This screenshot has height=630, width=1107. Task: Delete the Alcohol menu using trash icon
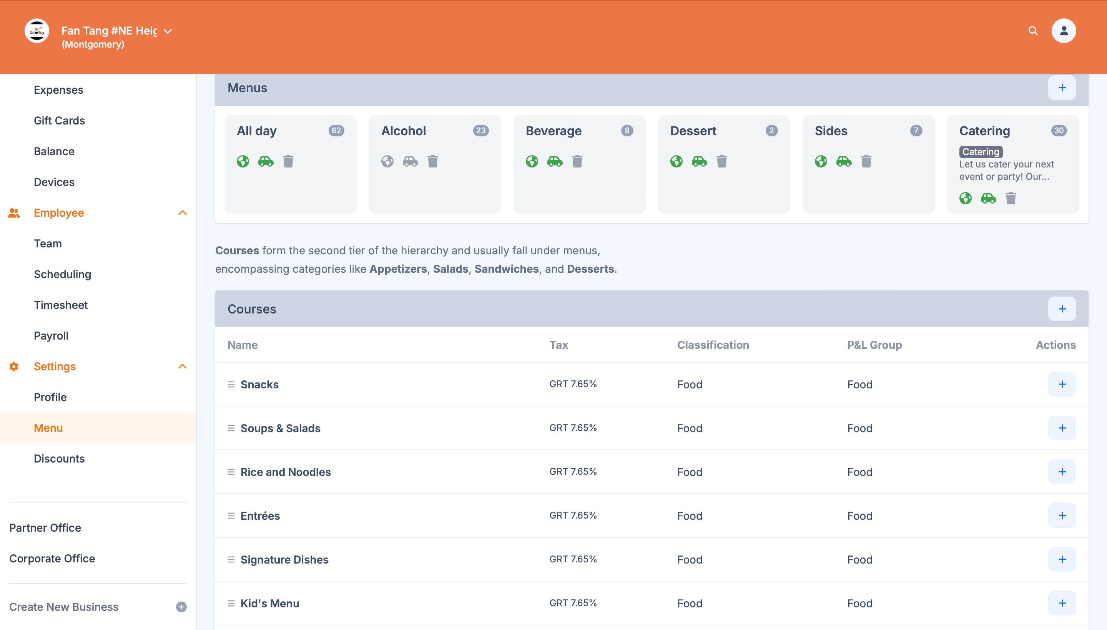coord(433,161)
